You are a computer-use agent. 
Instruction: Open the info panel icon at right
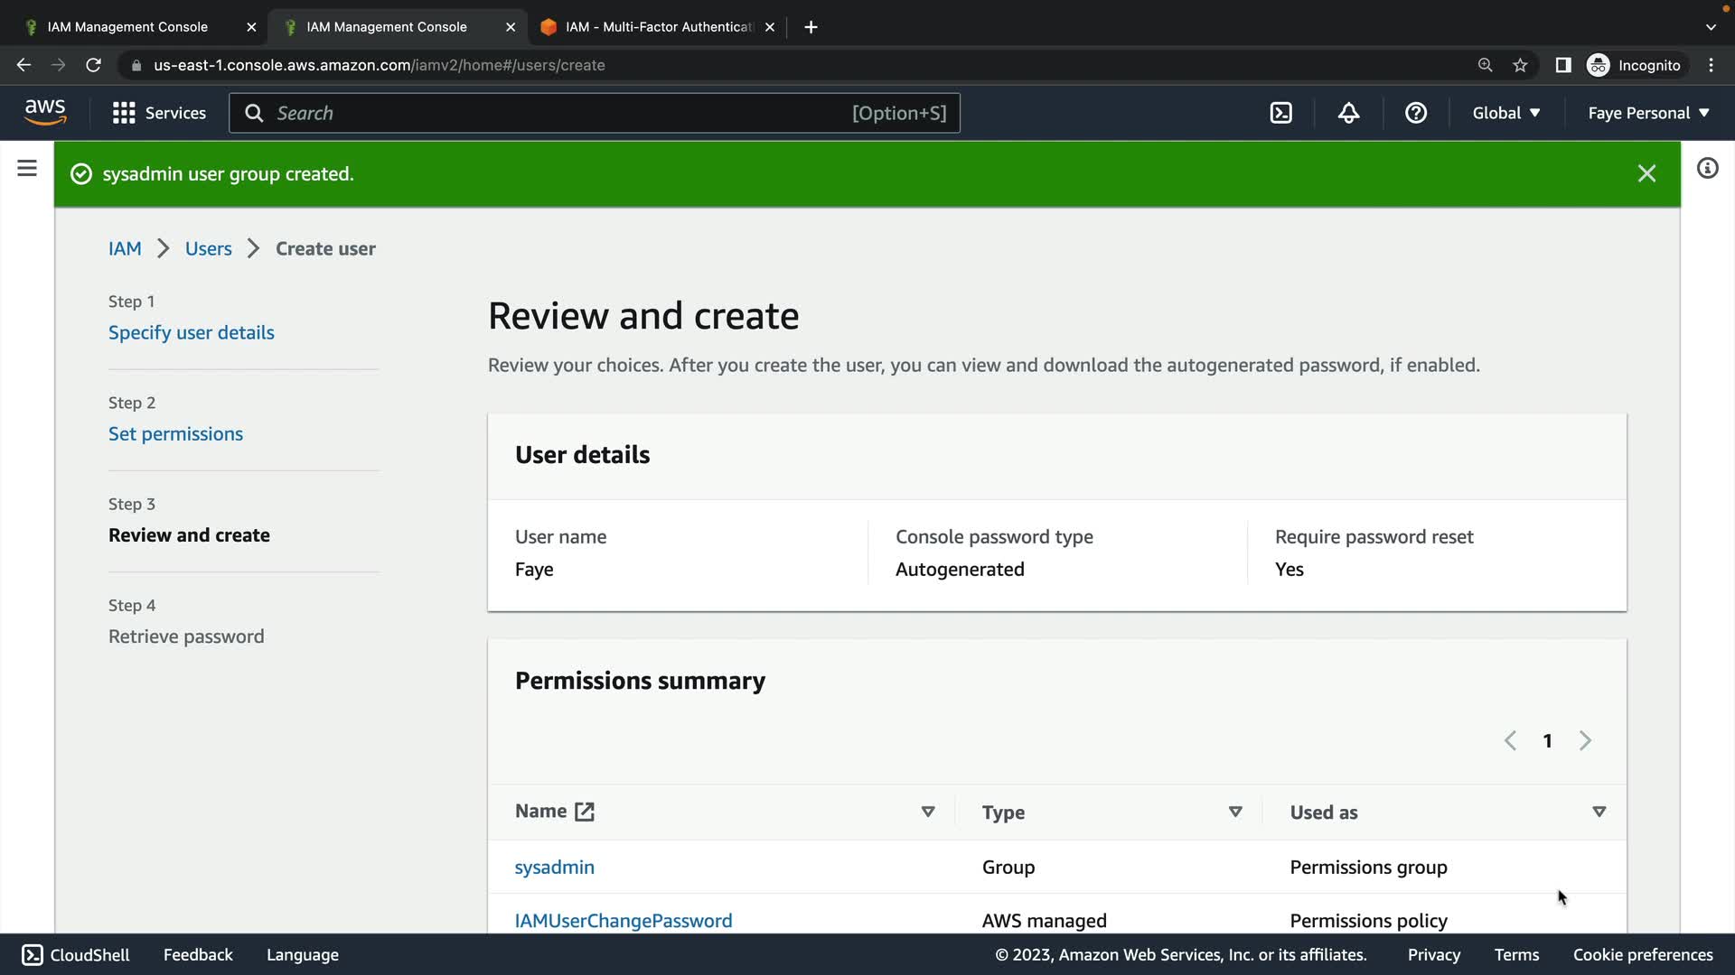tap(1707, 169)
